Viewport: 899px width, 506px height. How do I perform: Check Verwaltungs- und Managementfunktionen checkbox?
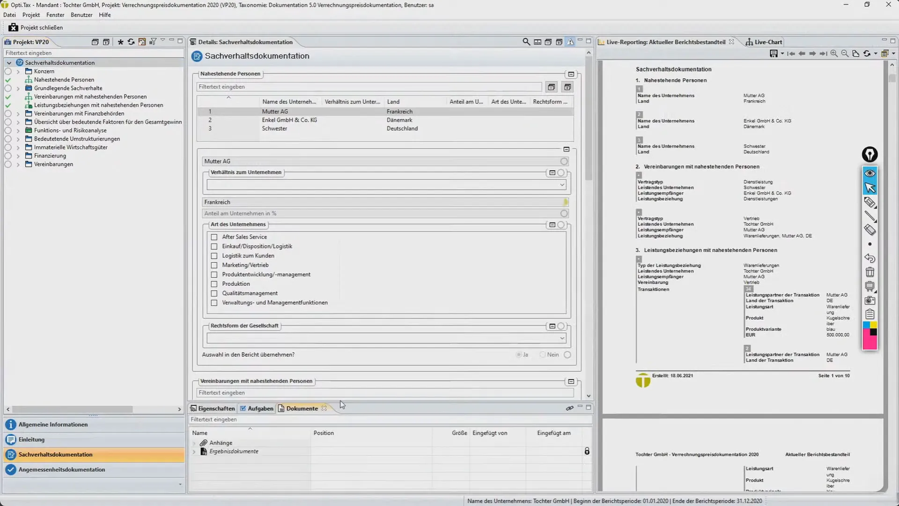(x=214, y=303)
